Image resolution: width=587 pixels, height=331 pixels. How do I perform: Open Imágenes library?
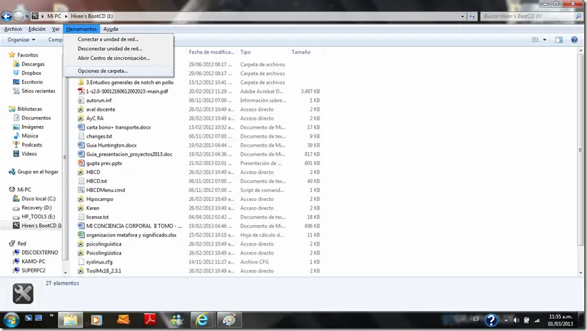point(32,127)
